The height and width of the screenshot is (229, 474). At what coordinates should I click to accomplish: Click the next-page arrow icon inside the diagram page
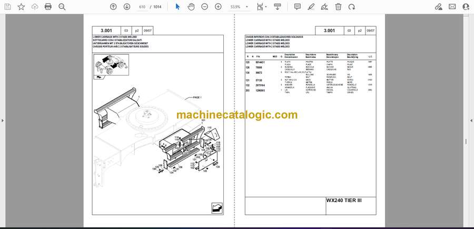pyautogui.click(x=217, y=208)
